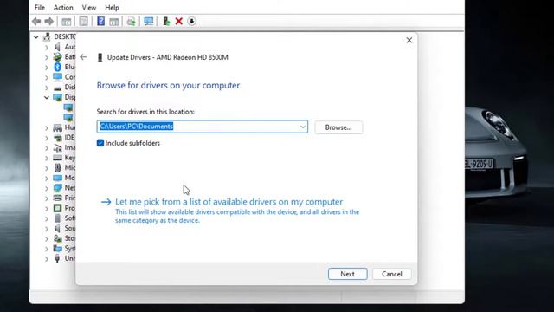
Task: Select the Keyboards icon in tree
Action: [57, 158]
